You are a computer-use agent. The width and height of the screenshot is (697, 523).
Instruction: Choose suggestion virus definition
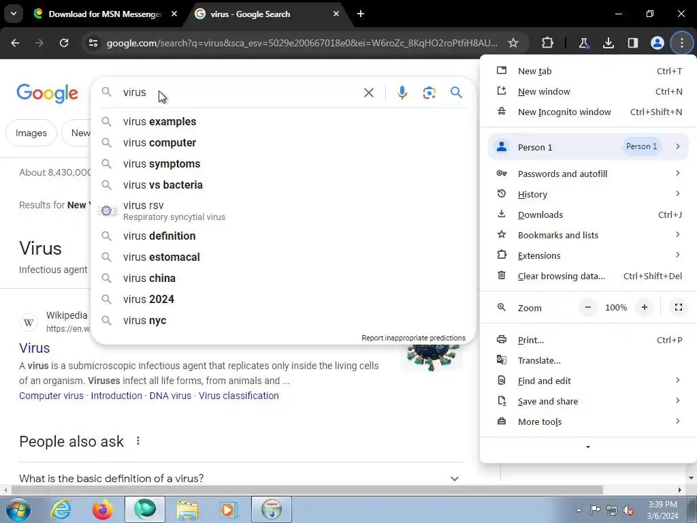283,236
